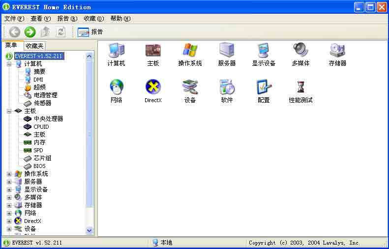This screenshot has height=249, width=389.
Task: Select 超频 in the tree
Action: [x=39, y=87]
